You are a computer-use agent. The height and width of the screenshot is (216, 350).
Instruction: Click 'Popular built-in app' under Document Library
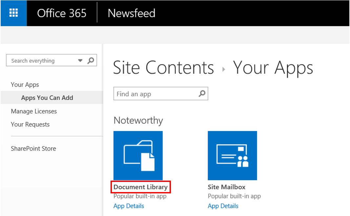point(140,196)
